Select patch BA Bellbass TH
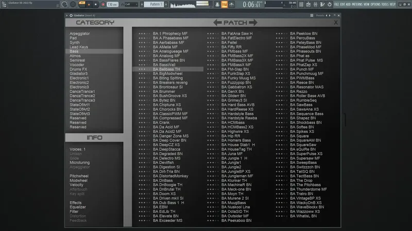This screenshot has height=231, width=412. (168, 69)
